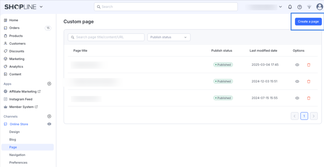View Online Store via eye icon
Image resolution: width=324 pixels, height=167 pixels.
point(49,124)
